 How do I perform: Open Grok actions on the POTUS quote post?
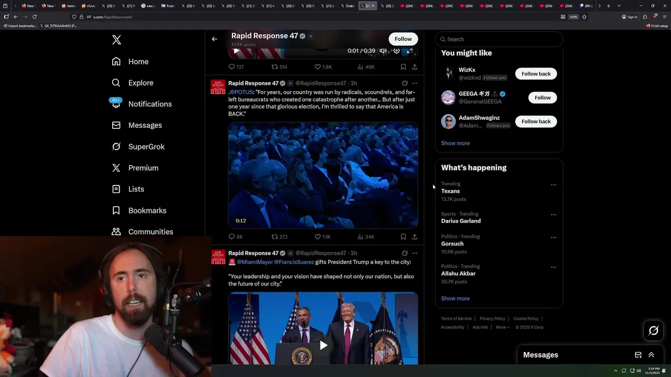point(405,83)
